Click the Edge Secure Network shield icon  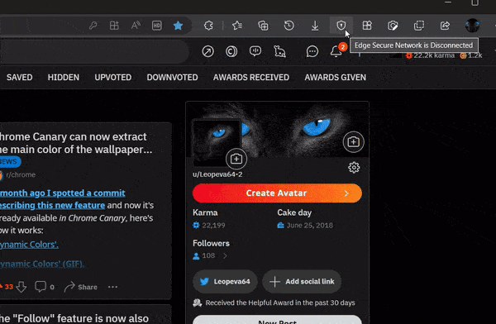pyautogui.click(x=341, y=26)
